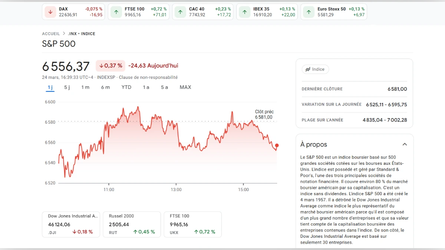Collapse the À propos section
Viewport: 445px width, 250px height.
tap(405, 144)
